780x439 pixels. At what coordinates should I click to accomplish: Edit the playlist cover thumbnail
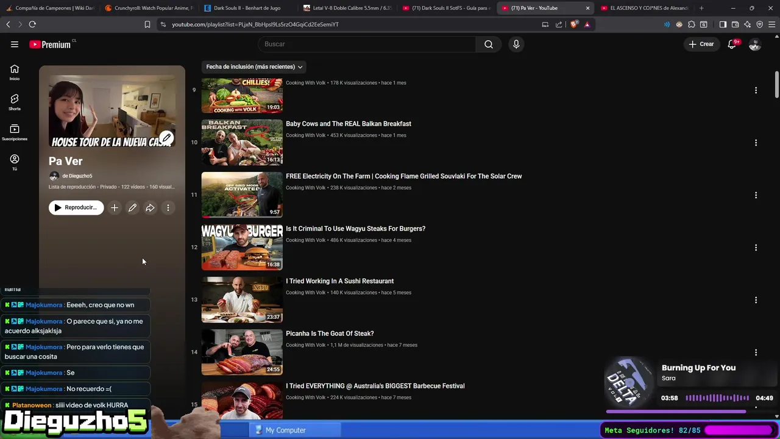tap(166, 138)
